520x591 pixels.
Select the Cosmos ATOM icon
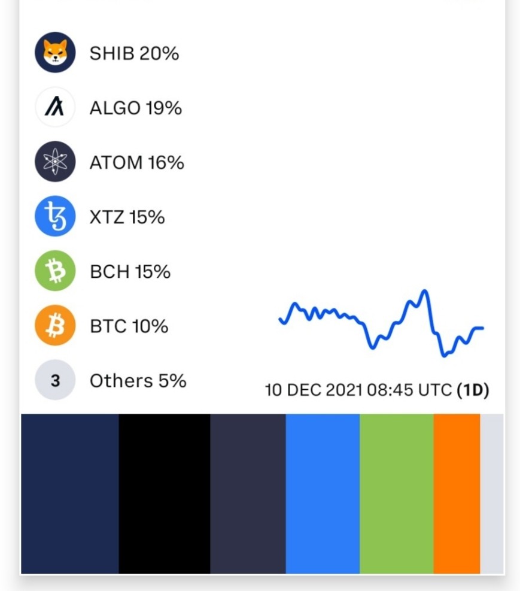tap(55, 162)
